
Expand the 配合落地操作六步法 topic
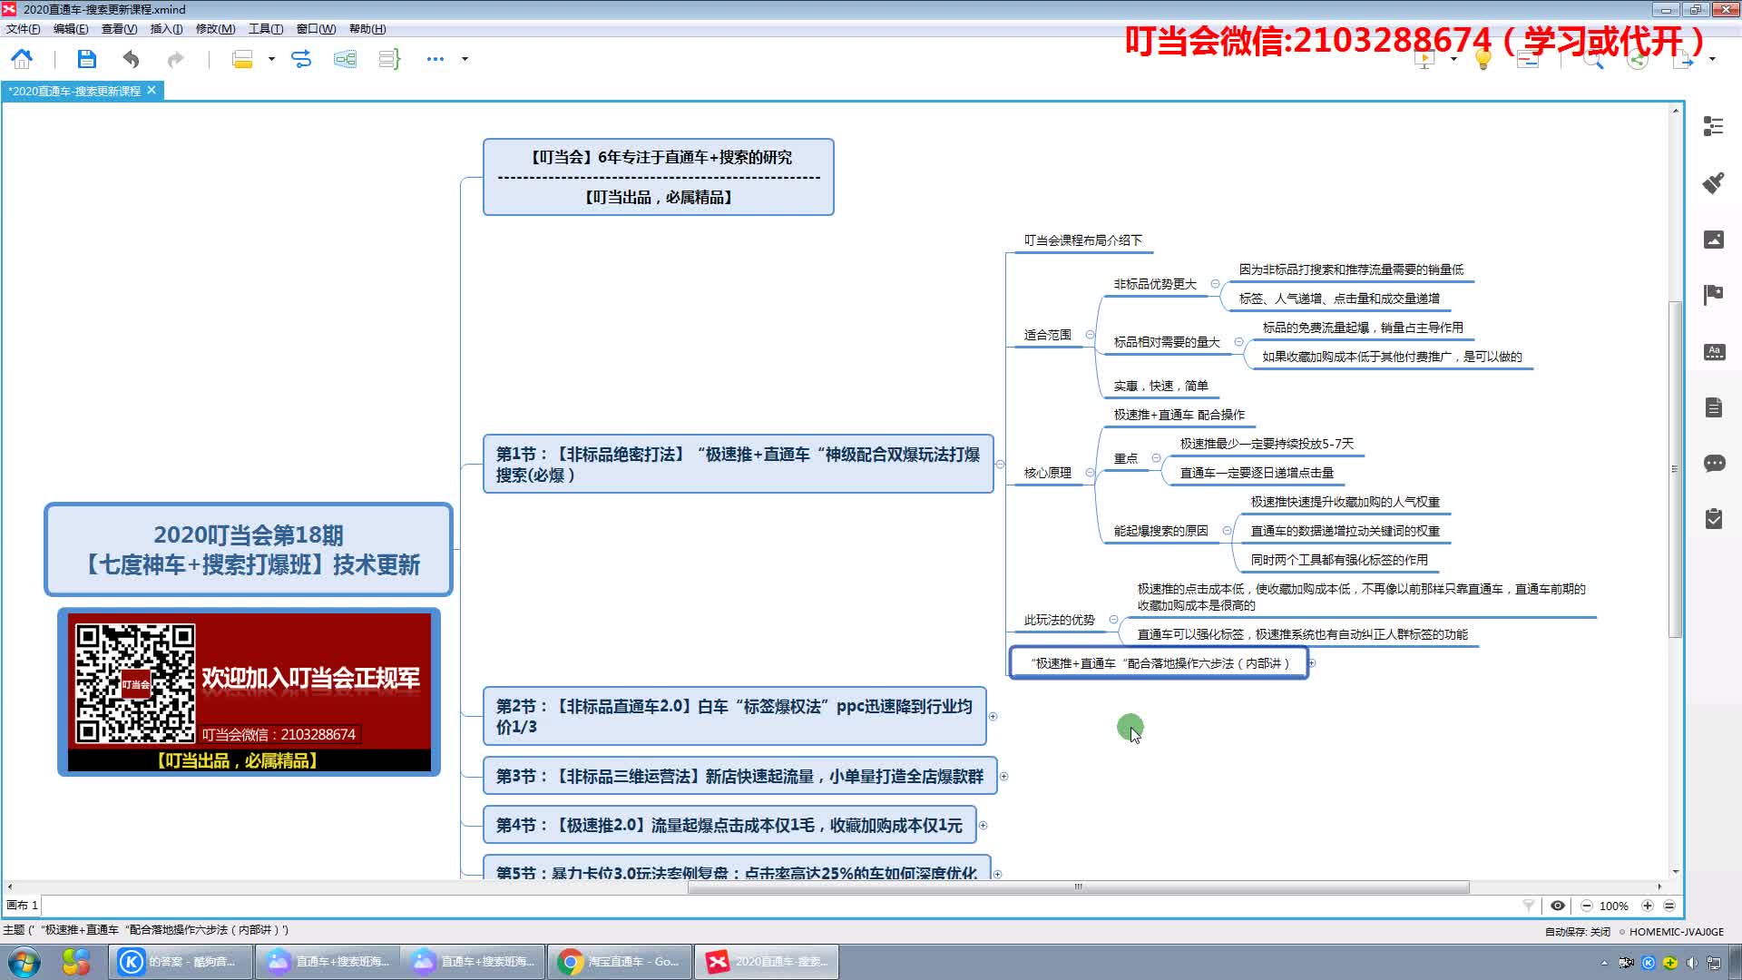click(1312, 662)
